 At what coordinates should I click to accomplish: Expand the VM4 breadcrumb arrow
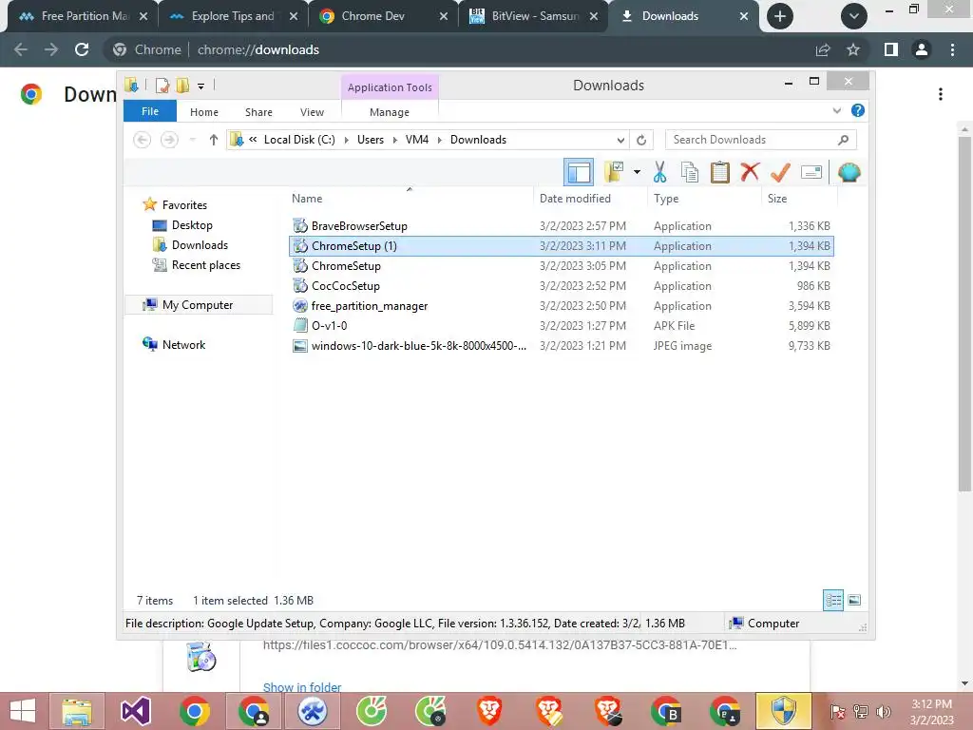439,141
